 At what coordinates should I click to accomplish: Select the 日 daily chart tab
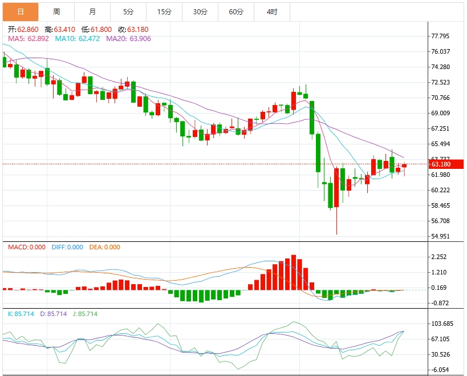tap(21, 11)
